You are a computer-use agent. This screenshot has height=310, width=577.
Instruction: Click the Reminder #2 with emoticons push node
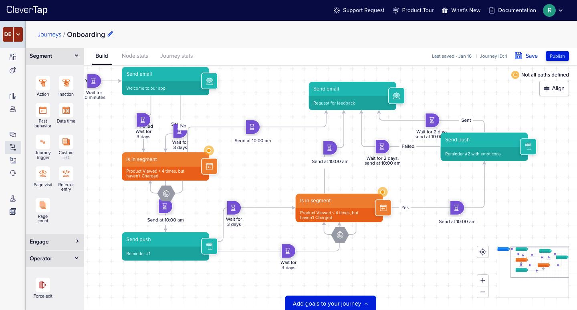point(481,147)
